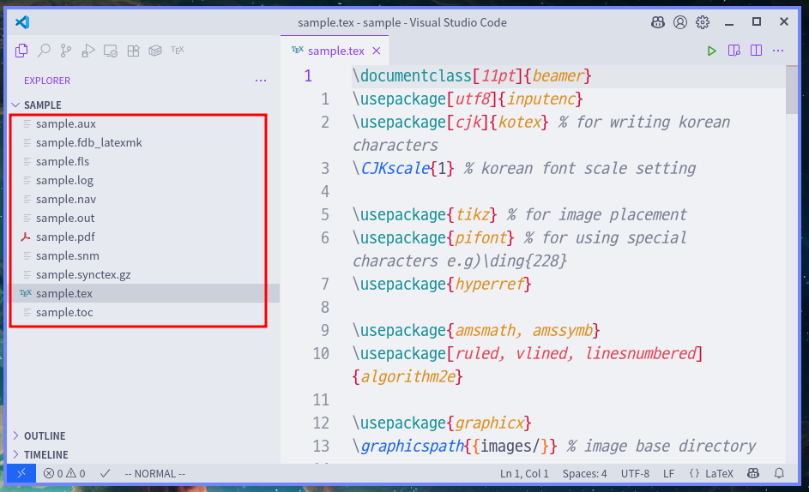This screenshot has width=809, height=492.
Task: Click UTF-8 encoding in status bar
Action: [x=636, y=473]
